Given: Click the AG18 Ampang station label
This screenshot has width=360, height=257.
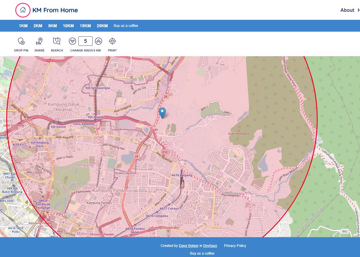Looking at the screenshot, I should 182,175.
